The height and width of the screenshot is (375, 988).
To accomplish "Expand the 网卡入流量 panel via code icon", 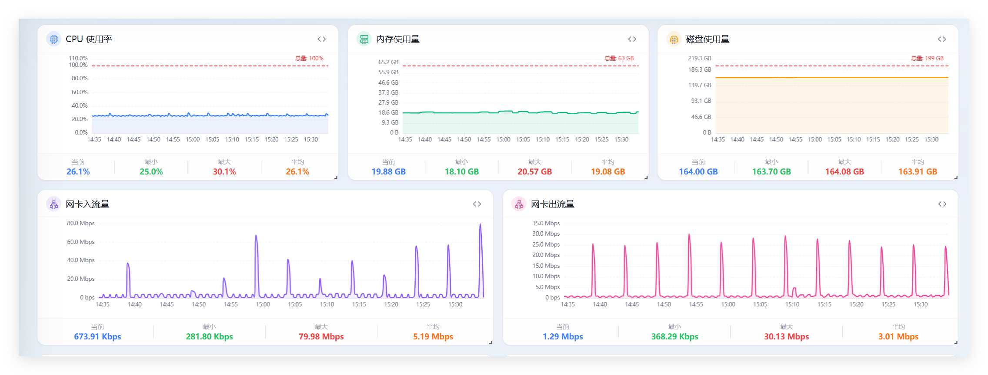I will (x=477, y=204).
